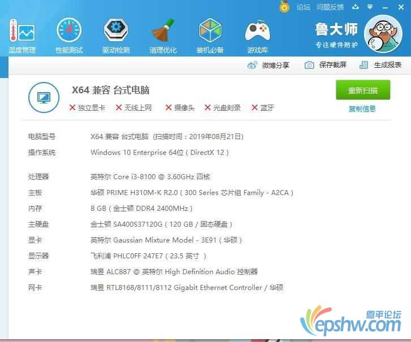Click the red X next to 光盘刻录
The image size is (411, 342).
click(208, 107)
